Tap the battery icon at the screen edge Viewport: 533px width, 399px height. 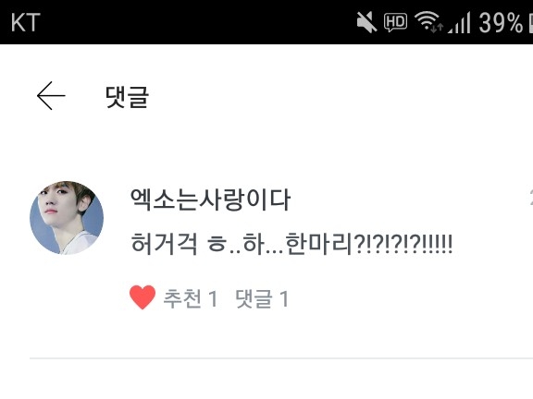point(530,23)
